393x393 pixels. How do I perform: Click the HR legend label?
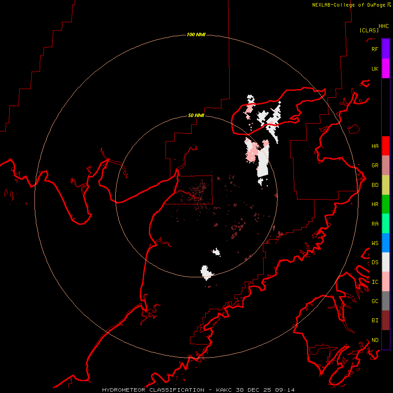pos(375,204)
